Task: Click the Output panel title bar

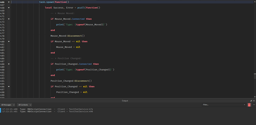Action: [125, 101]
